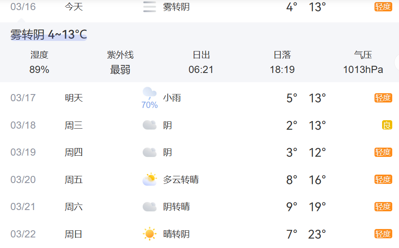The width and height of the screenshot is (399, 248).
Task: Click the sun icon for 周日
Action: click(150, 234)
